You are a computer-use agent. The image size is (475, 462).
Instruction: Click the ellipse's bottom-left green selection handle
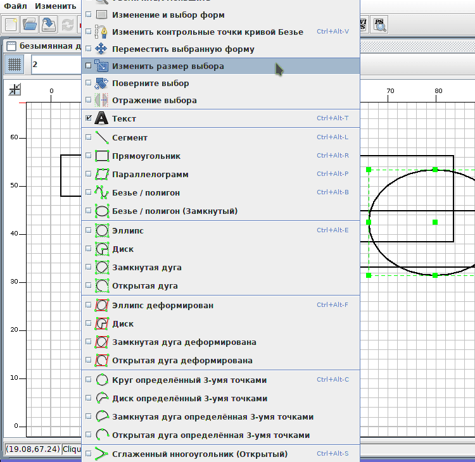coord(369,275)
